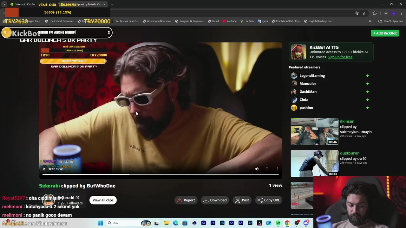Click the translate page icon
The height and width of the screenshot is (228, 406).
pyautogui.click(x=357, y=13)
